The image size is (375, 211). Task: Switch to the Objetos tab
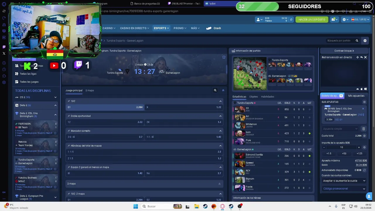click(254, 97)
